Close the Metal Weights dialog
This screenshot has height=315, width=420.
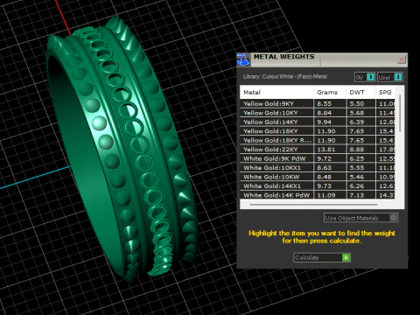402,59
